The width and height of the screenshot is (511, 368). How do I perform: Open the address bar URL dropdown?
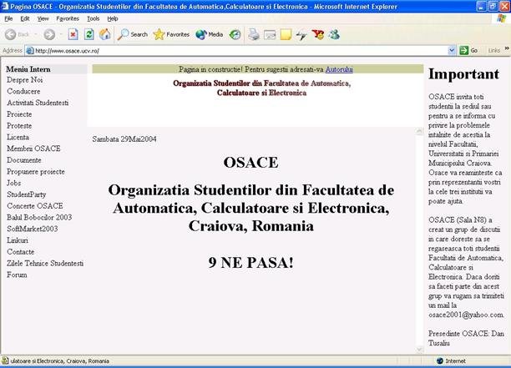[x=452, y=50]
